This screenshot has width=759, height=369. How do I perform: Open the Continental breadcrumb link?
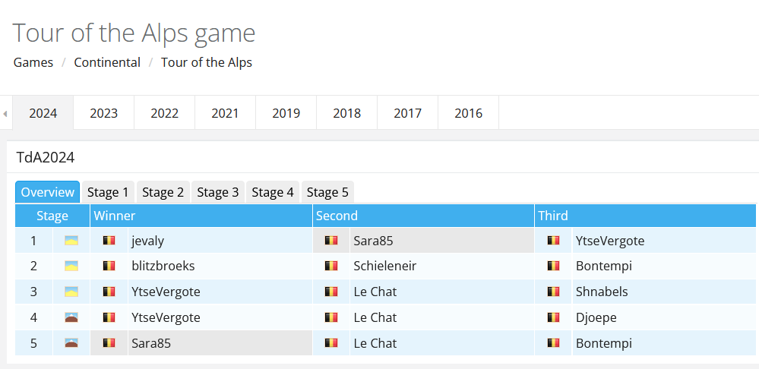(x=107, y=63)
